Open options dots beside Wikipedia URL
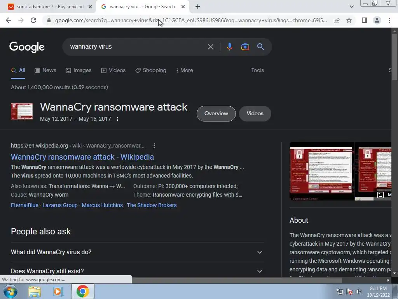 pos(154,146)
